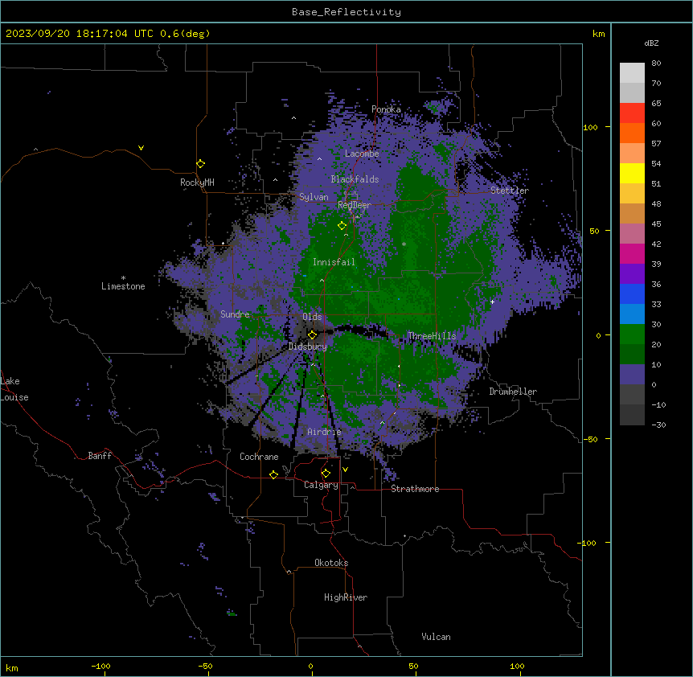Click the Innisfail city label

[334, 262]
